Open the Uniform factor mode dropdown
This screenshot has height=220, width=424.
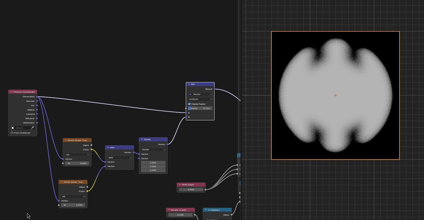[200, 99]
